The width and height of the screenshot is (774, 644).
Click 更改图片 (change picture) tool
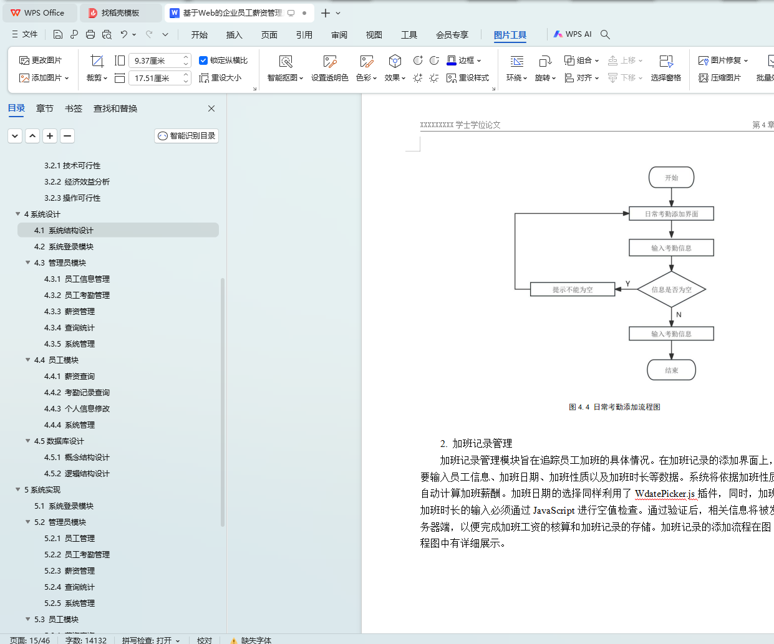41,60
